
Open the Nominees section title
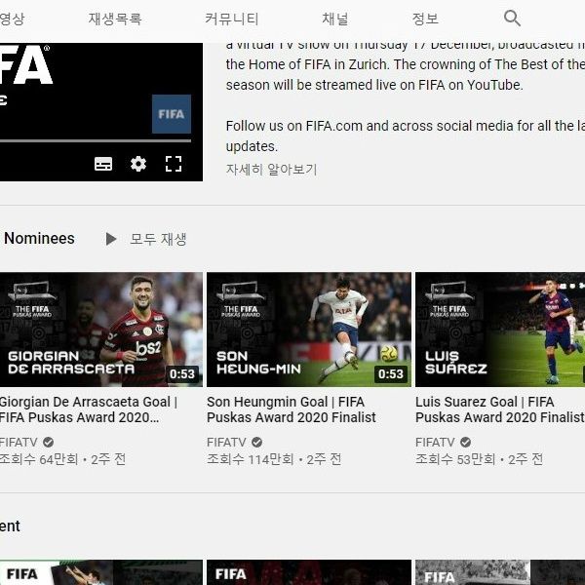pyautogui.click(x=39, y=239)
